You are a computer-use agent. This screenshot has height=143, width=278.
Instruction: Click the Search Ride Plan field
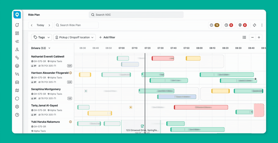[76, 25]
